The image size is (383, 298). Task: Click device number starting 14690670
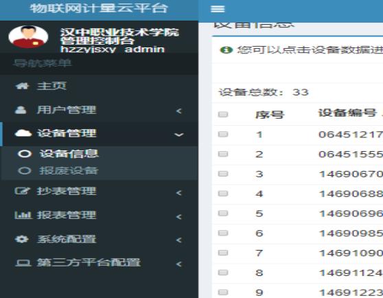point(351,174)
